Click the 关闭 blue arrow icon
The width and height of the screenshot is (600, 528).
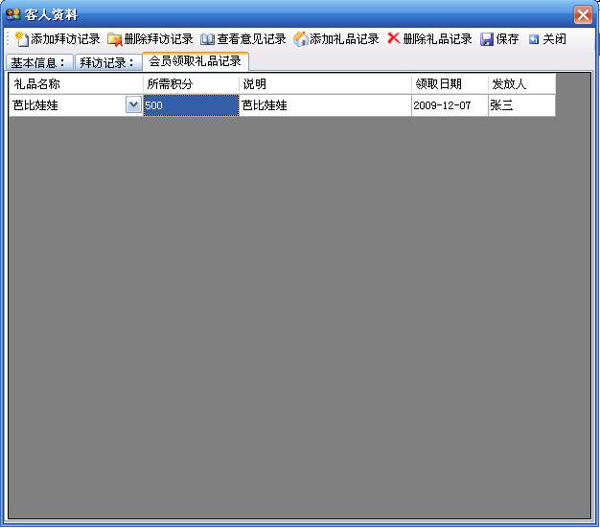[x=534, y=39]
